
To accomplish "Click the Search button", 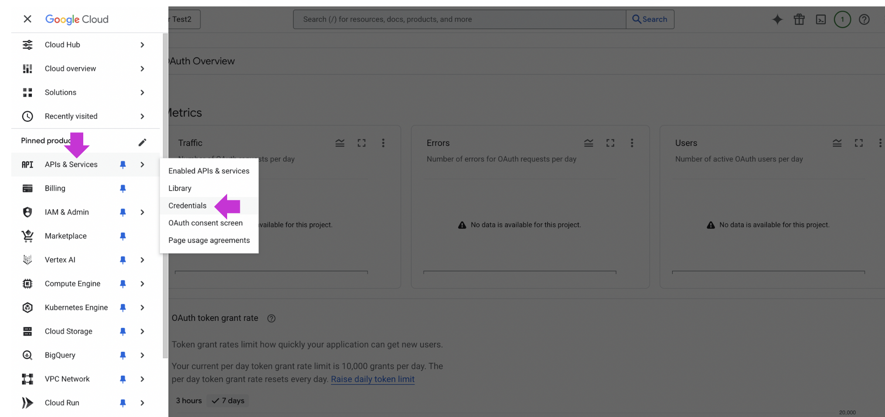I will [650, 19].
